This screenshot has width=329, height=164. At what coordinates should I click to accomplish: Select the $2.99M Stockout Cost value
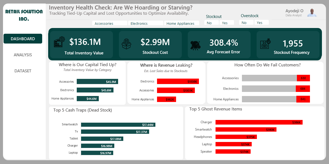[155, 42]
